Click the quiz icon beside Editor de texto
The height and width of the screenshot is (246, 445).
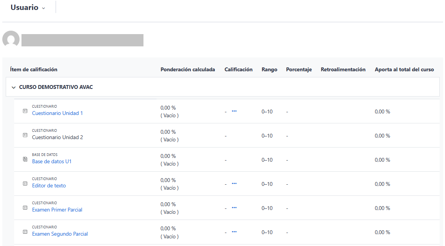click(x=25, y=184)
